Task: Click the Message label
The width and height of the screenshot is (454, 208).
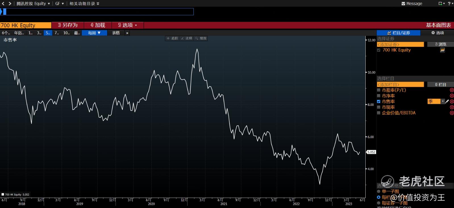Action: (414, 4)
